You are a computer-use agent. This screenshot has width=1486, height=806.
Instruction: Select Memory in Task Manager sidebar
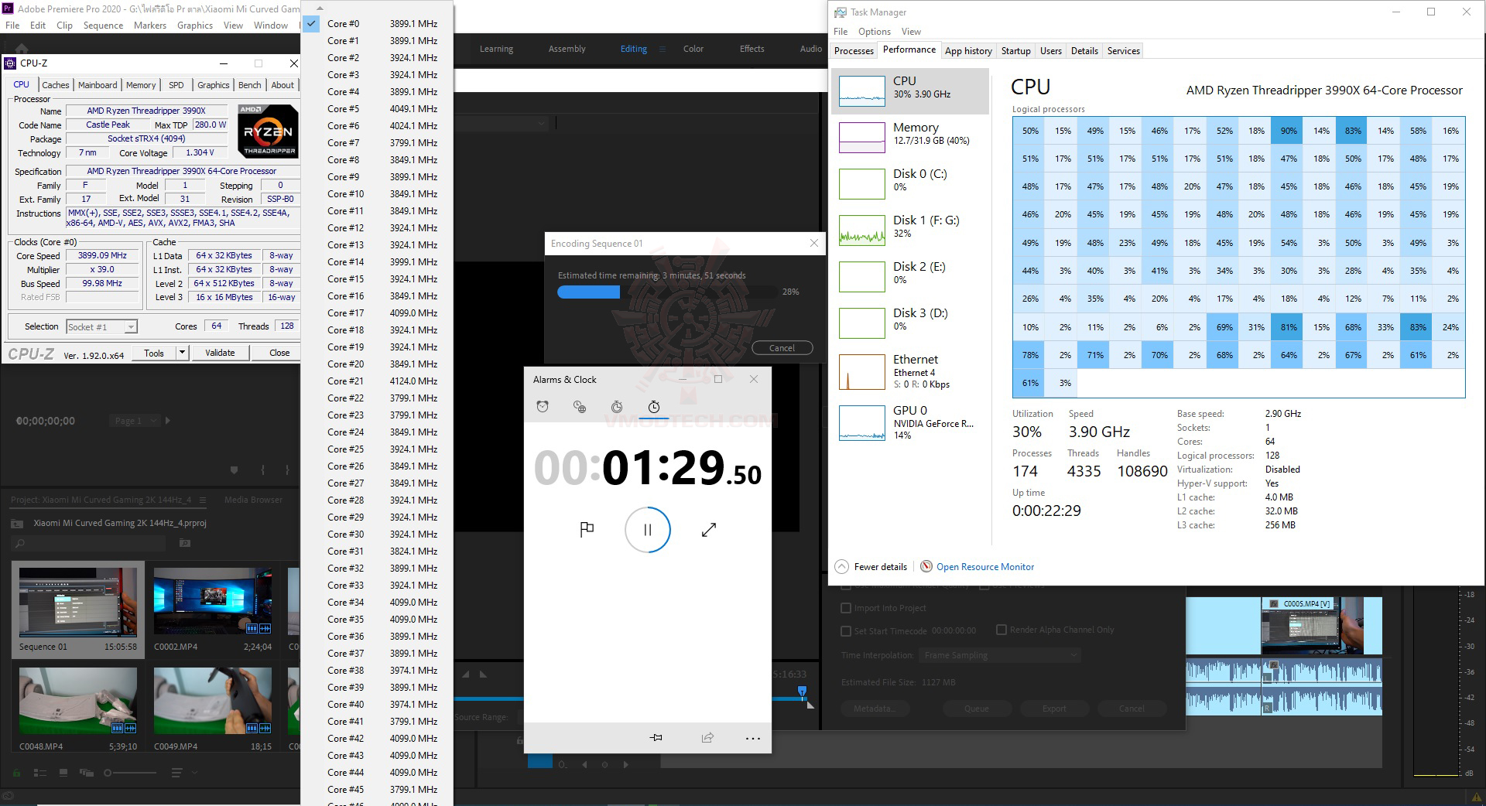(910, 137)
